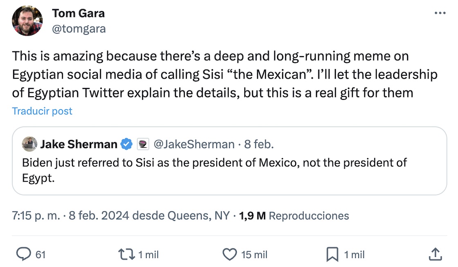This screenshot has width=458, height=267.
Task: Open the 7:15 p. m. timestamp link
Action: [36, 215]
